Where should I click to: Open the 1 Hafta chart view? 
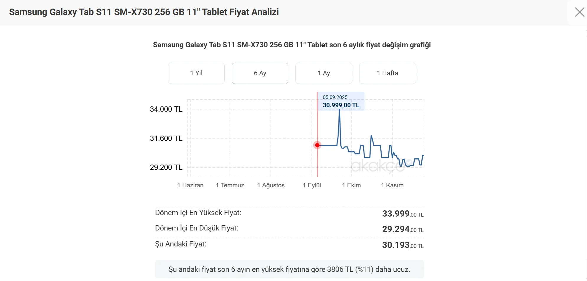[x=387, y=73]
